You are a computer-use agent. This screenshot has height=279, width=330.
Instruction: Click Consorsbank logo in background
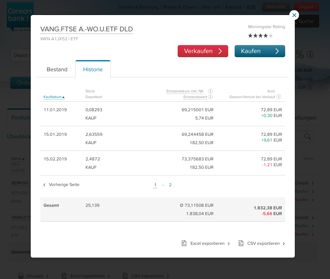tap(20, 17)
